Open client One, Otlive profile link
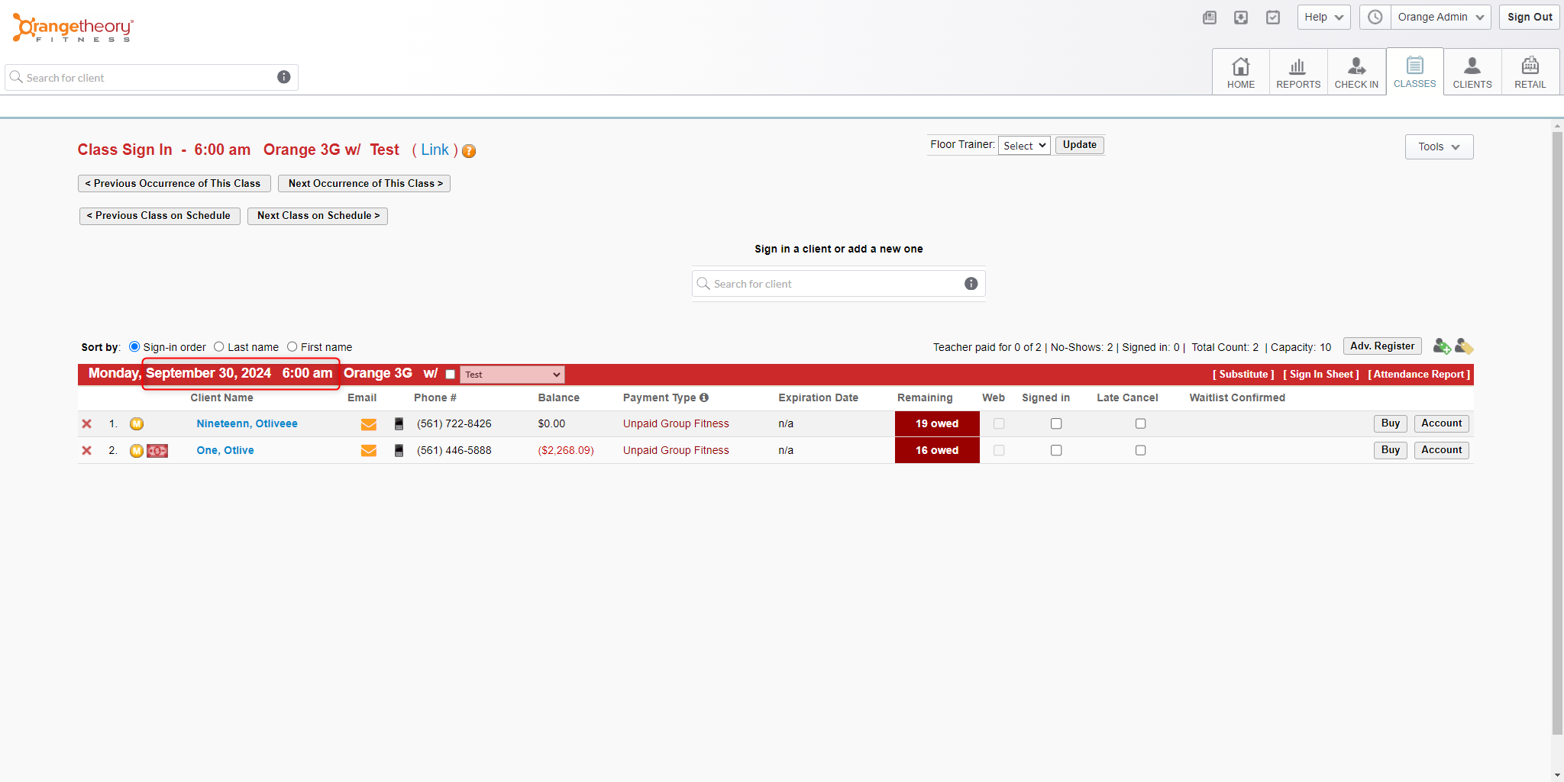1564x782 pixels. pyautogui.click(x=225, y=450)
